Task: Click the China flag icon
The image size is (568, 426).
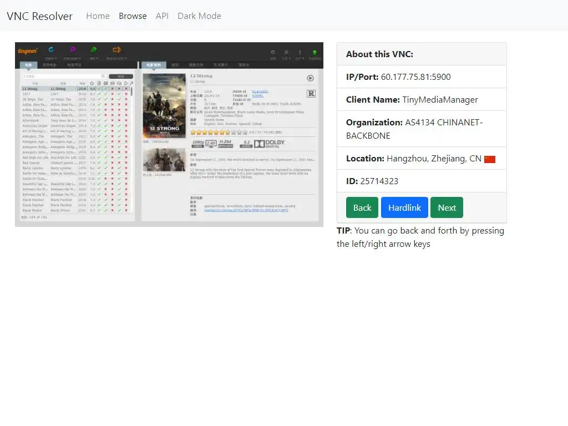Action: click(490, 159)
